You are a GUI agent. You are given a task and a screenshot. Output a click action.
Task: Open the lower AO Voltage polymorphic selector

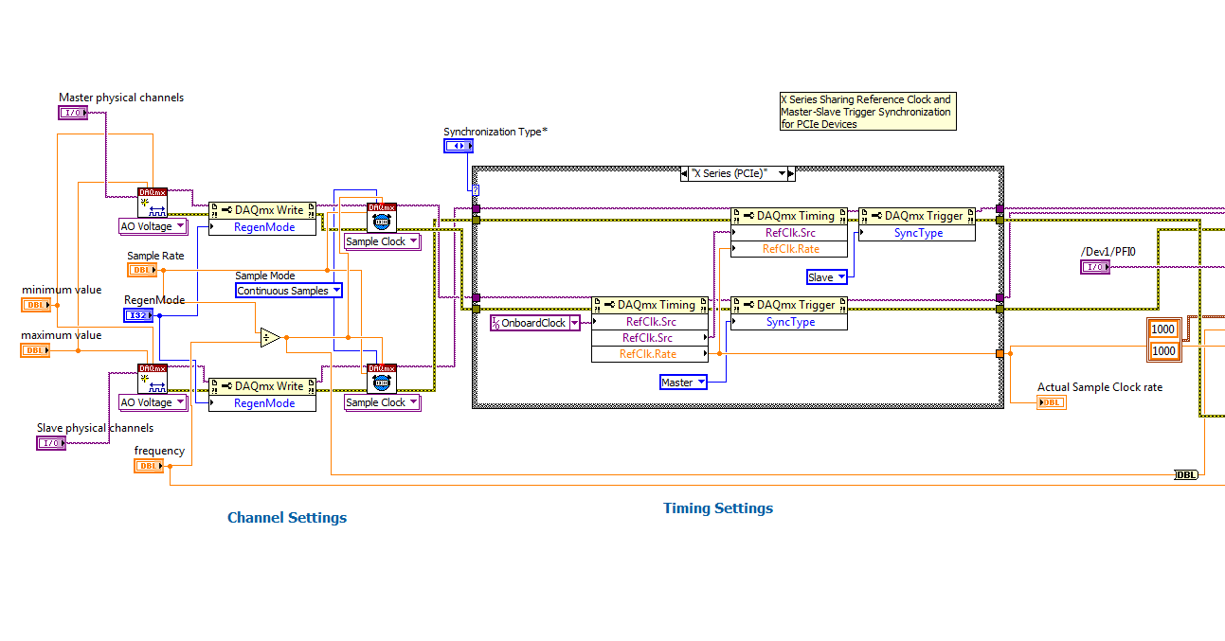(x=153, y=402)
